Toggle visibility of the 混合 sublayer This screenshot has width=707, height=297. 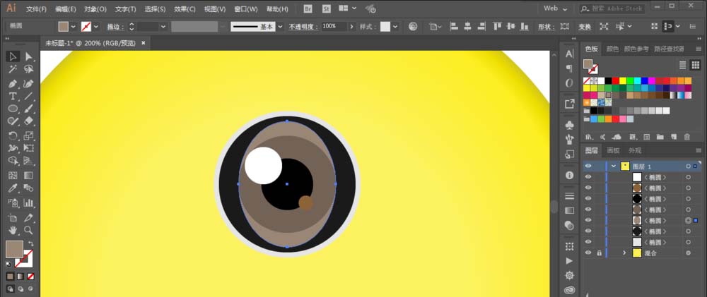588,253
